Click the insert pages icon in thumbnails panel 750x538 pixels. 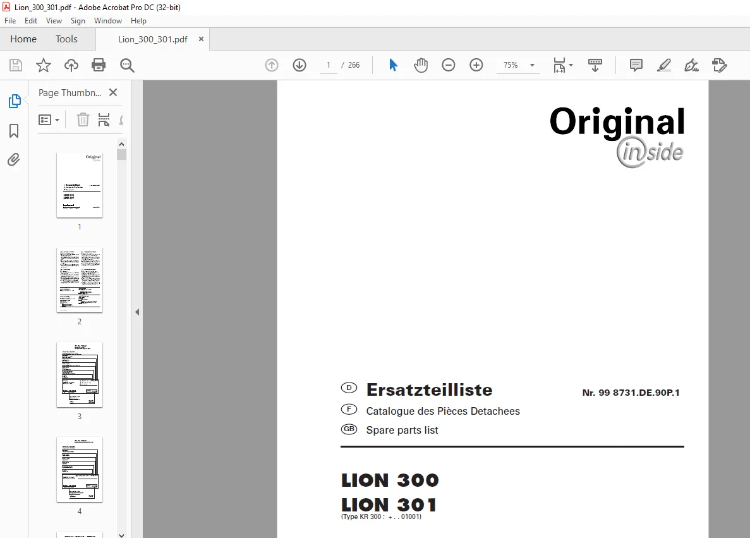[104, 119]
